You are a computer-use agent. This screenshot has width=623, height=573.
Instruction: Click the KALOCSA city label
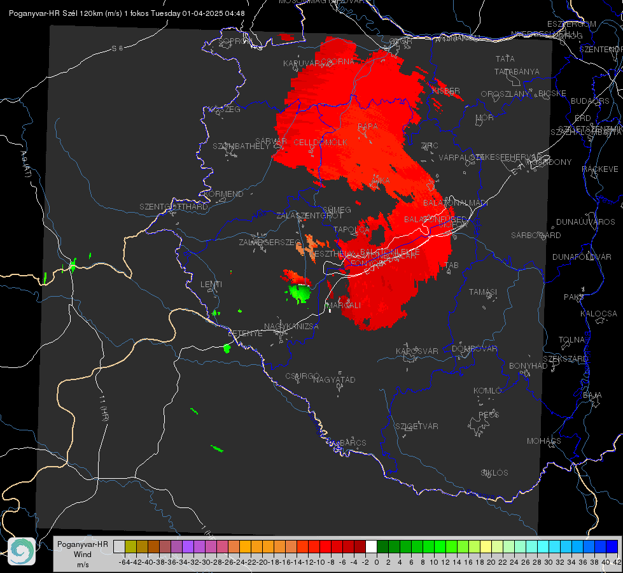click(x=599, y=313)
